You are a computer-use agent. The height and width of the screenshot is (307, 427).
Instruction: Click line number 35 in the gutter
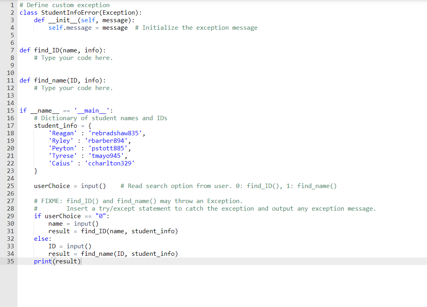click(x=10, y=261)
